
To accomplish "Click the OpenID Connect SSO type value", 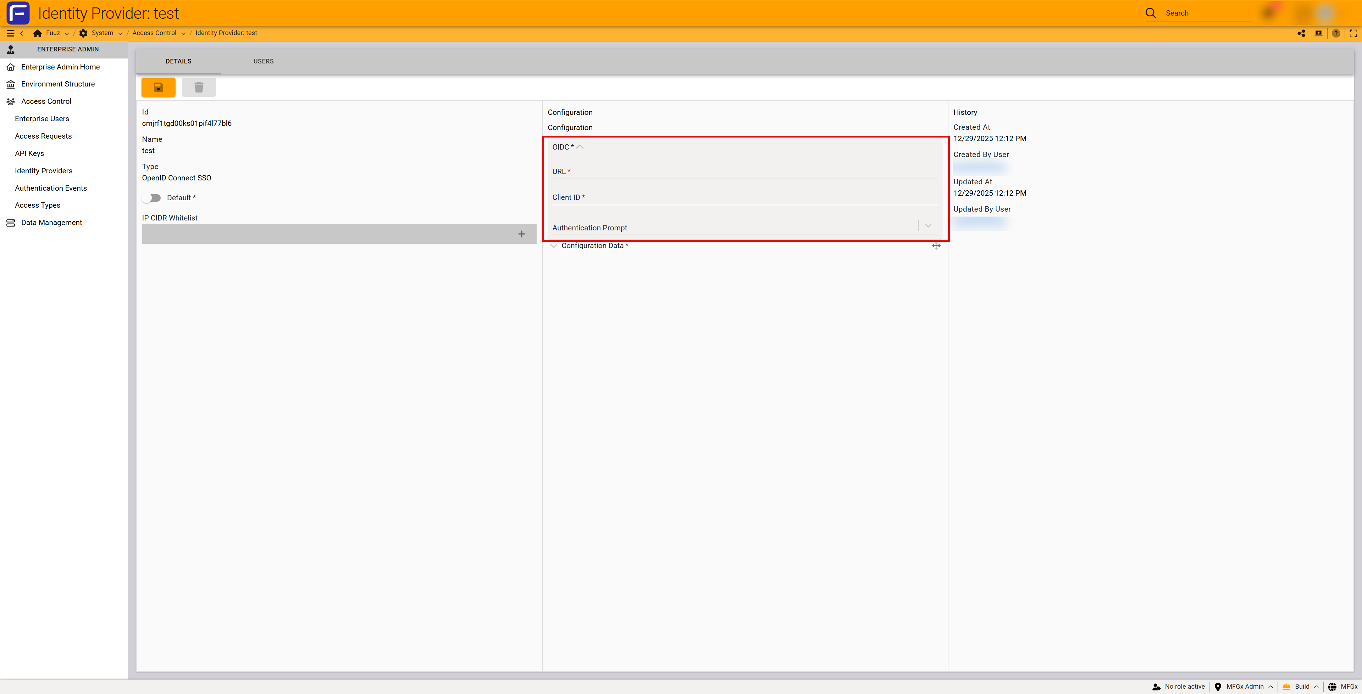I will pos(177,178).
